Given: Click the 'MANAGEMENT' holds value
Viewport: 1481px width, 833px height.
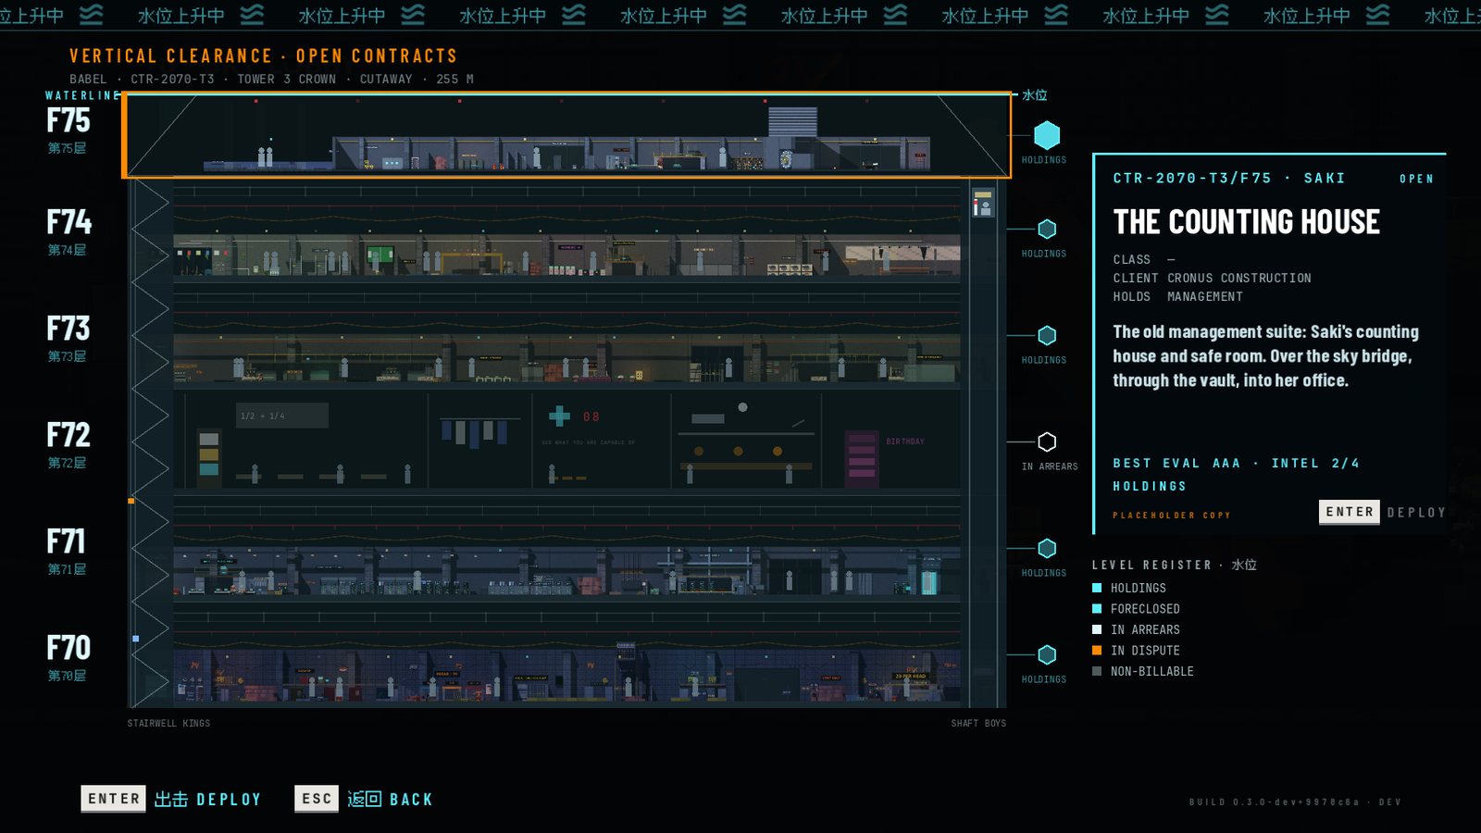Looking at the screenshot, I should coord(1205,296).
